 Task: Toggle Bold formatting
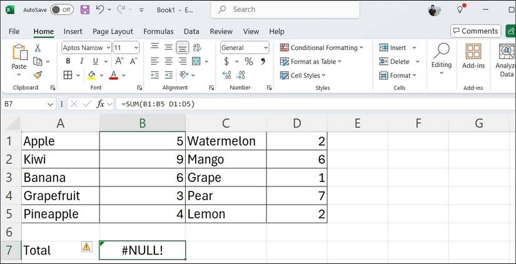(x=68, y=61)
